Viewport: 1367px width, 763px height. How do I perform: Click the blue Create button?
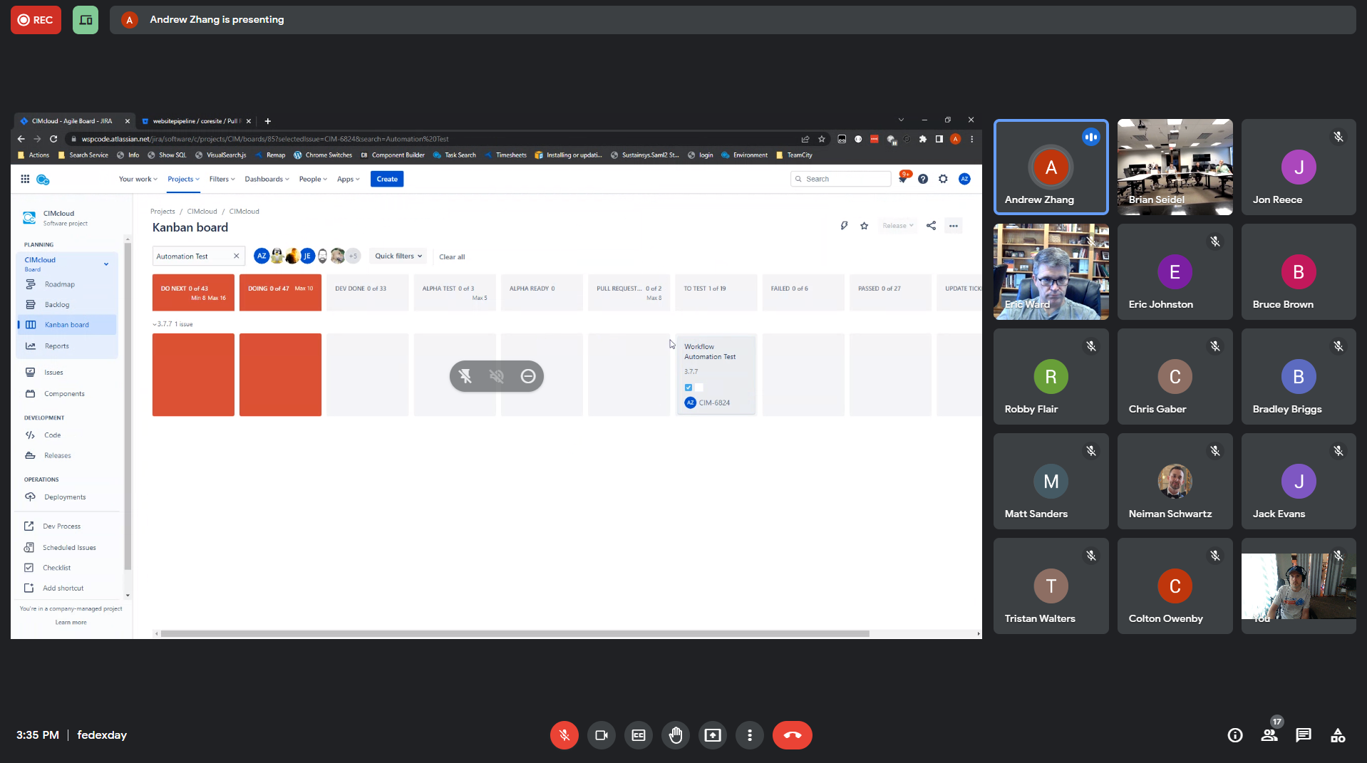[387, 180]
